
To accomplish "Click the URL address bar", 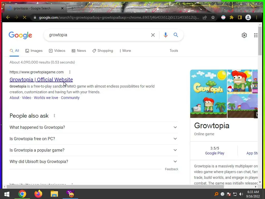I will click(x=119, y=17).
